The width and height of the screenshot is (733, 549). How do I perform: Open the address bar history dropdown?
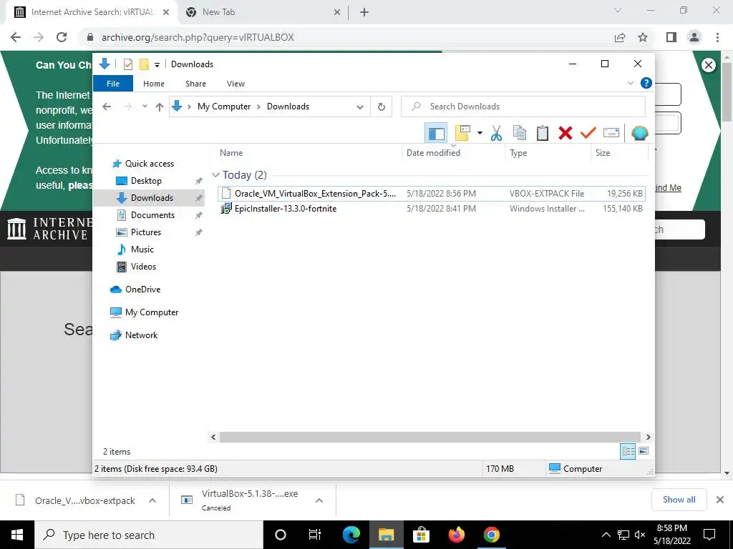point(359,107)
